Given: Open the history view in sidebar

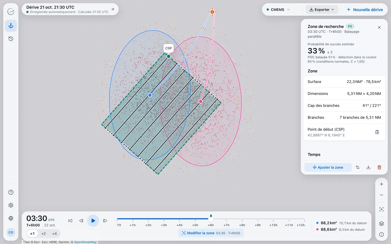Looking at the screenshot, I should pyautogui.click(x=11, y=39).
